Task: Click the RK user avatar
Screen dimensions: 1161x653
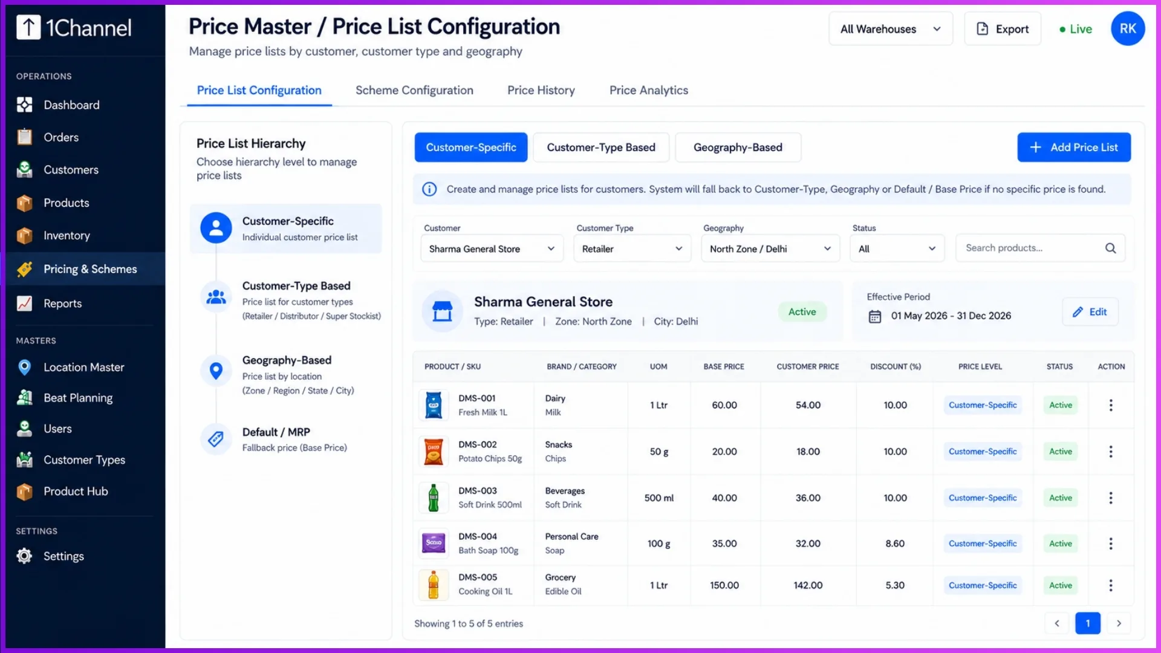Action: (1128, 28)
